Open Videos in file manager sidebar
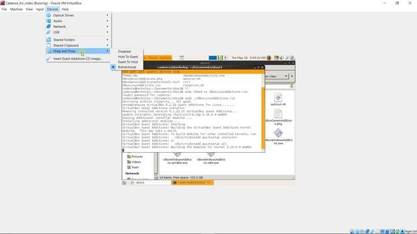Image resolution: width=417 pixels, height=234 pixels. click(134, 162)
